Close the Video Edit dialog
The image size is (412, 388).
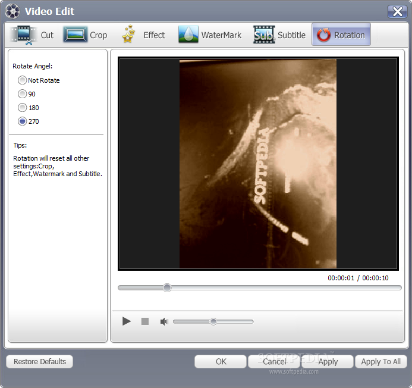pyautogui.click(x=397, y=11)
